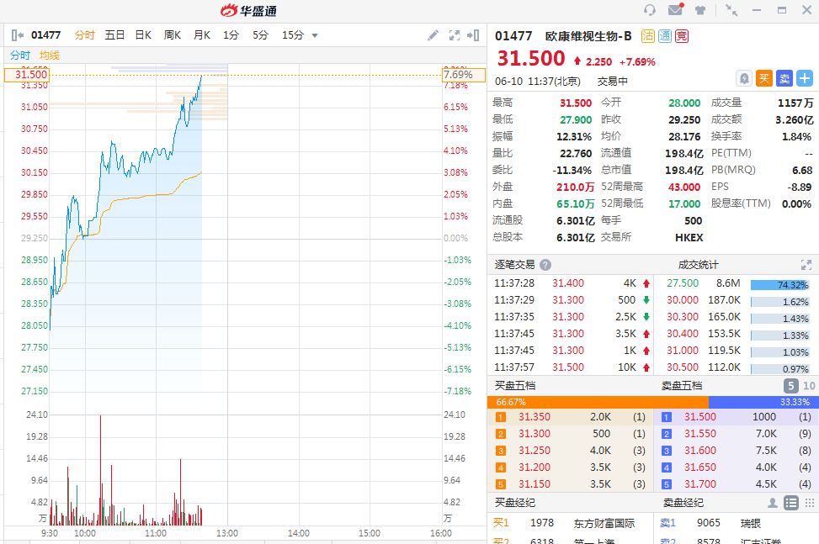Select bid level 4 at 31.200
819x544 pixels.
pyautogui.click(x=571, y=467)
